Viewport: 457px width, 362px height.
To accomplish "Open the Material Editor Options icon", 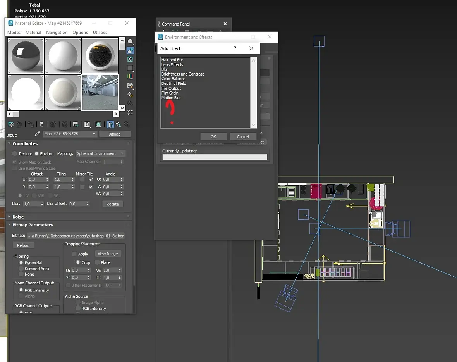I will 130,95.
